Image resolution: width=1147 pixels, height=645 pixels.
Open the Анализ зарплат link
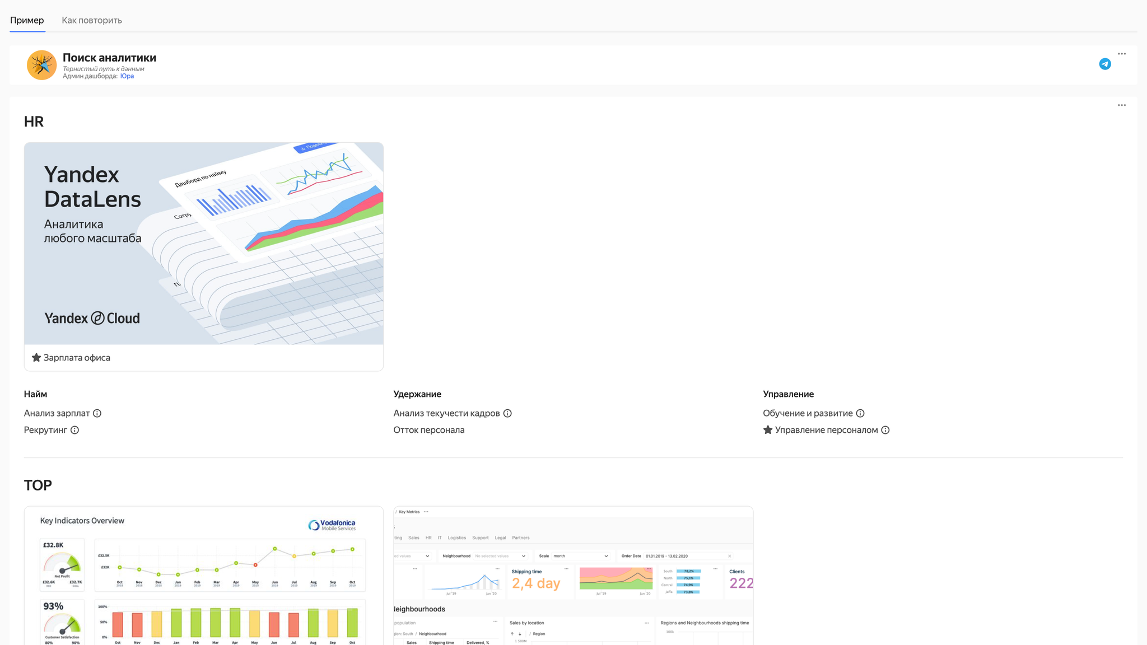[x=57, y=413]
